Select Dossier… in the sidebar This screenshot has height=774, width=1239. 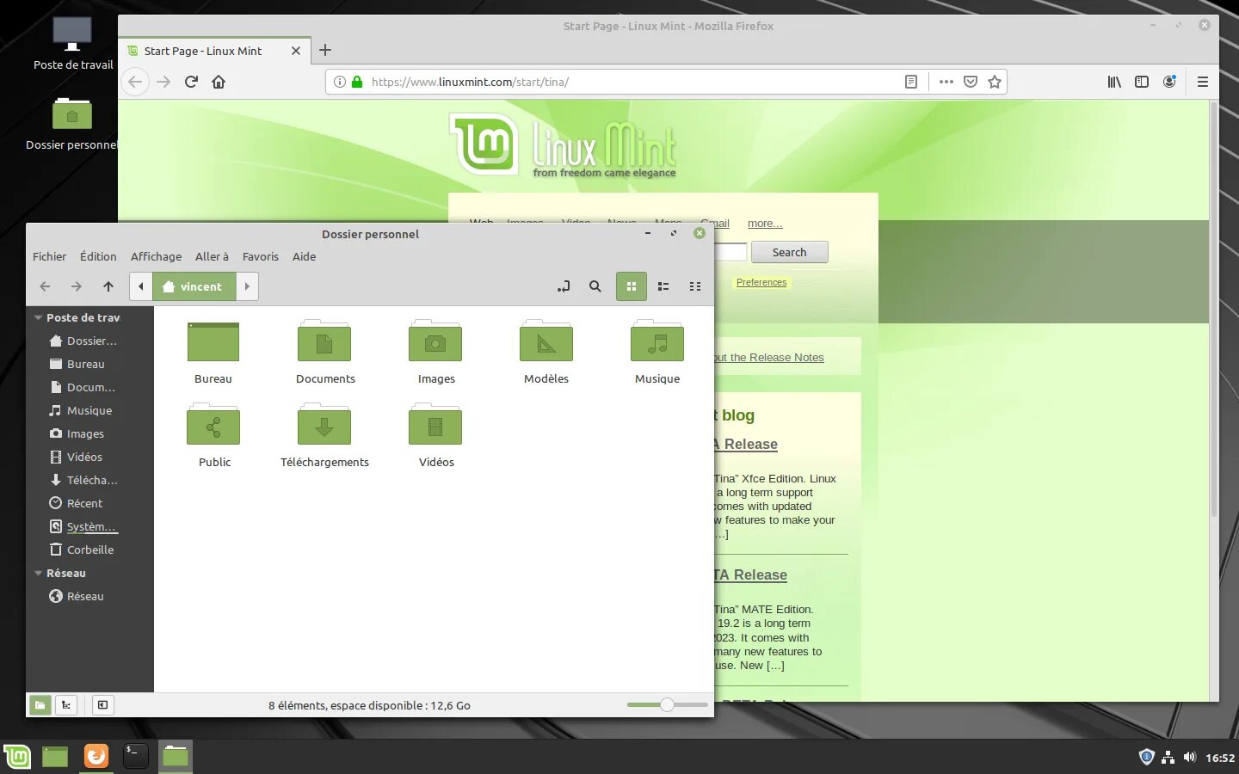pyautogui.click(x=89, y=341)
